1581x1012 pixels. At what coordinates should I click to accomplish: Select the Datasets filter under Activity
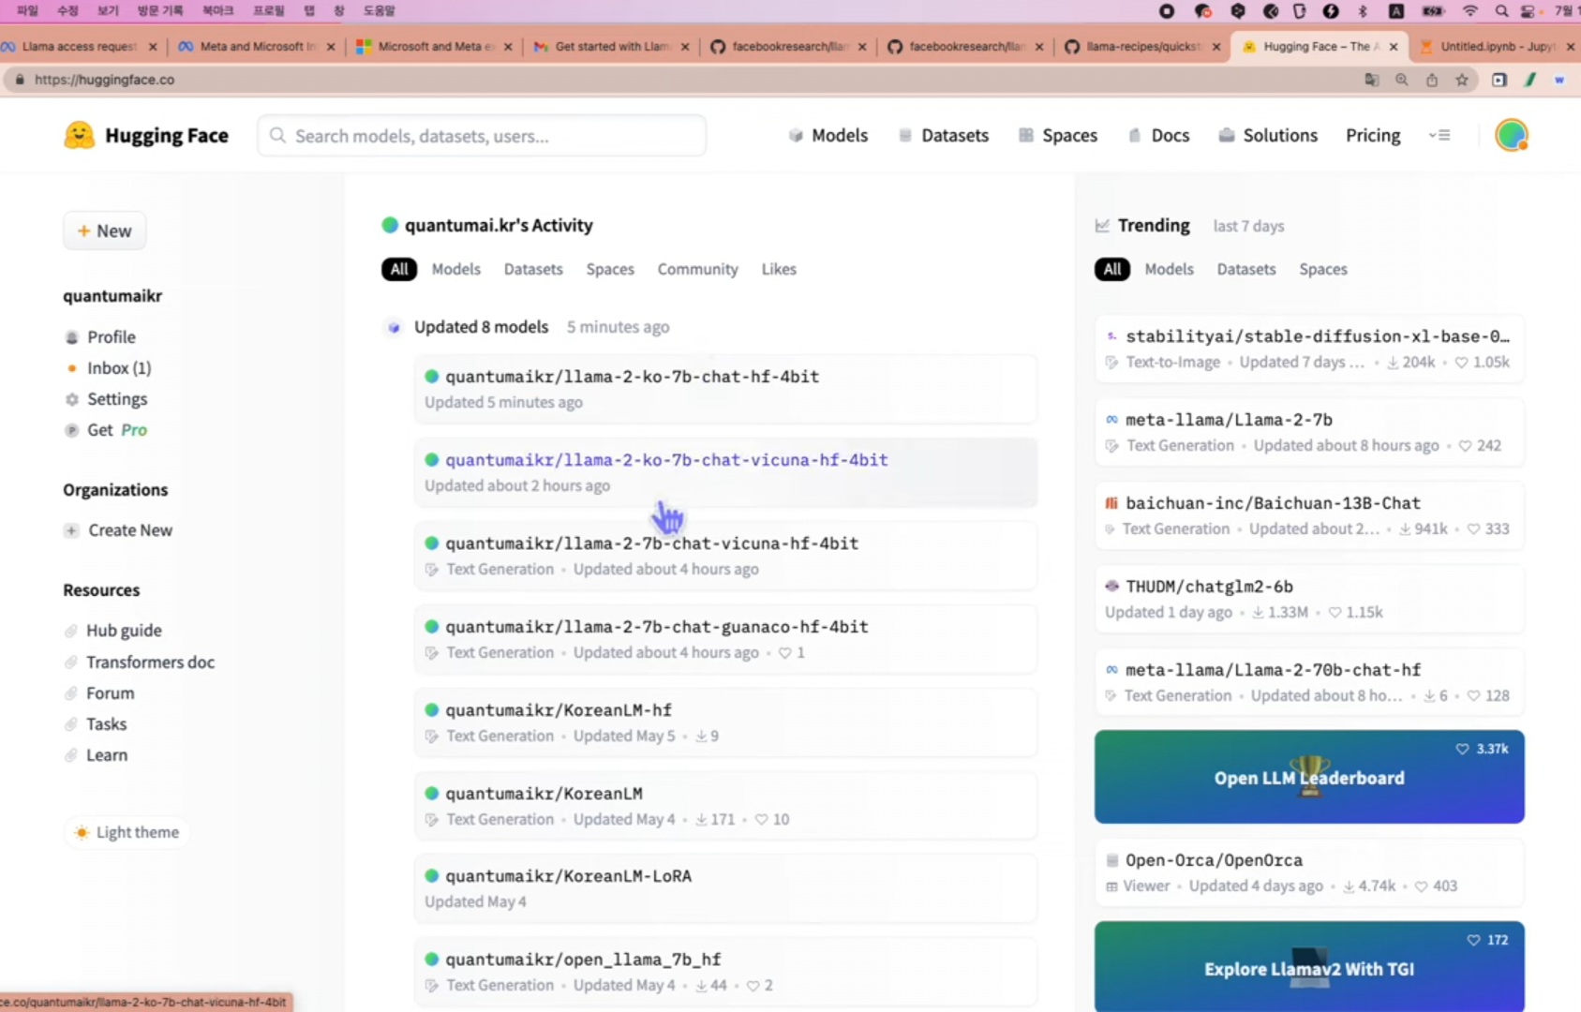pos(533,269)
